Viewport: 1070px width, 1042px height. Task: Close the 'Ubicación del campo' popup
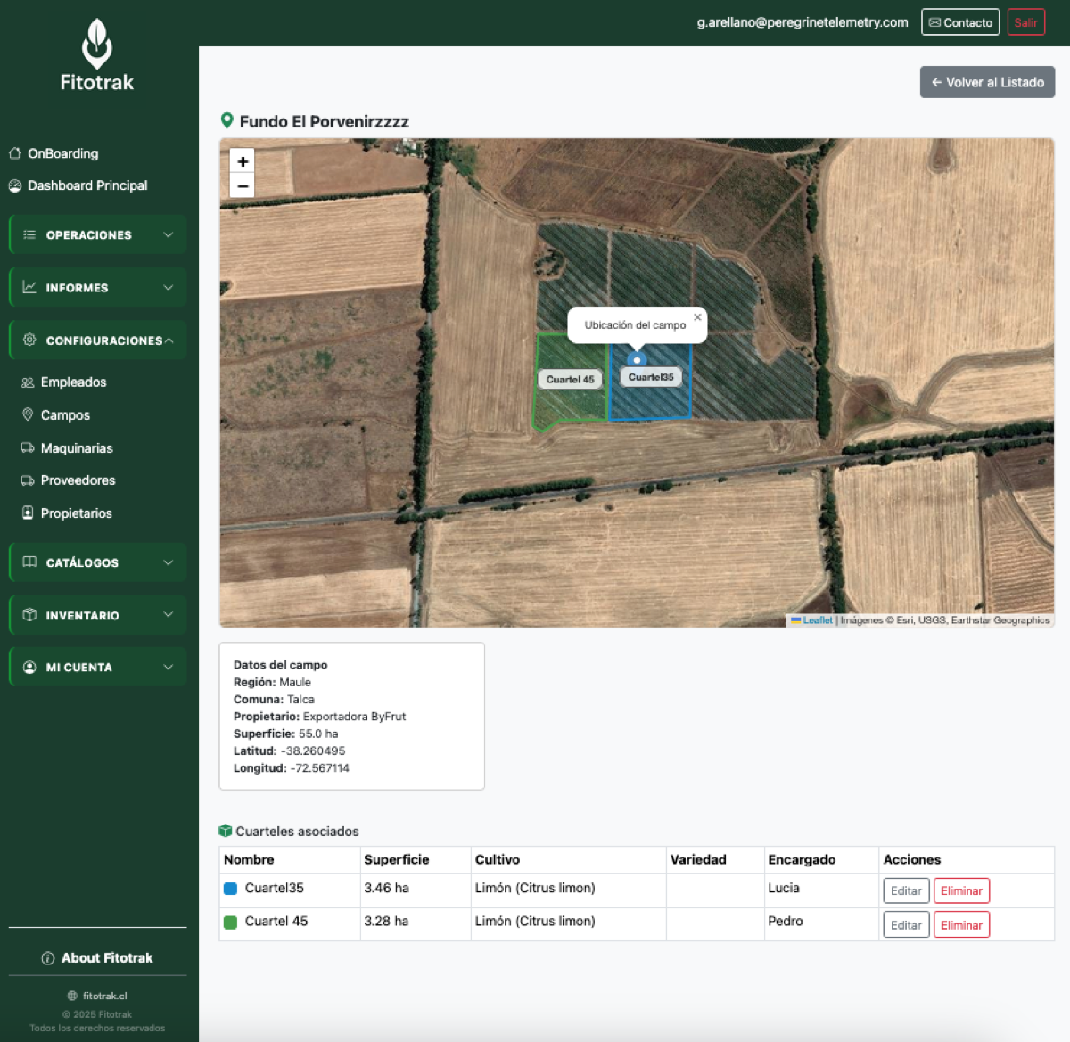click(x=697, y=317)
